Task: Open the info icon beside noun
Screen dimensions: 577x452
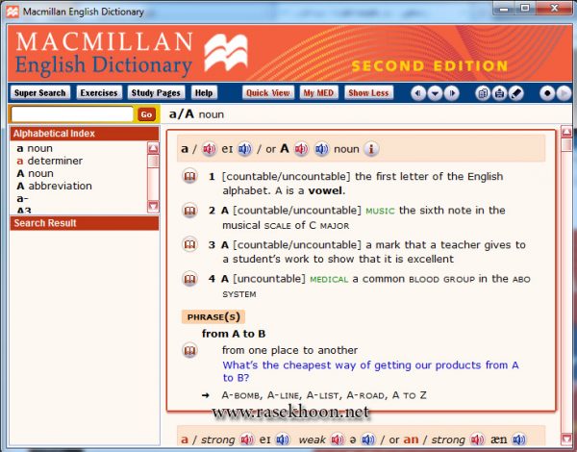Action: [371, 149]
